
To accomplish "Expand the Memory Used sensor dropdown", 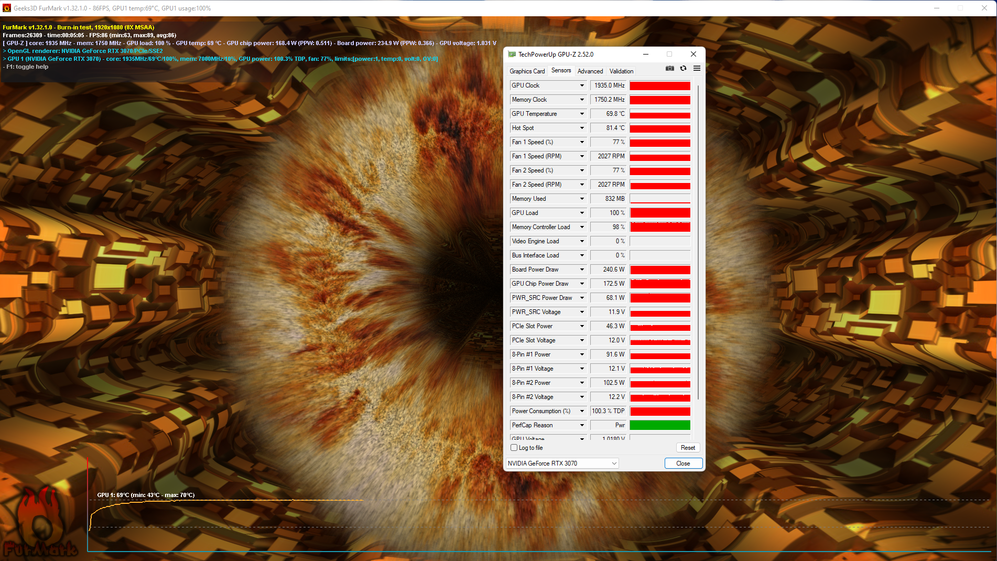I will point(582,199).
